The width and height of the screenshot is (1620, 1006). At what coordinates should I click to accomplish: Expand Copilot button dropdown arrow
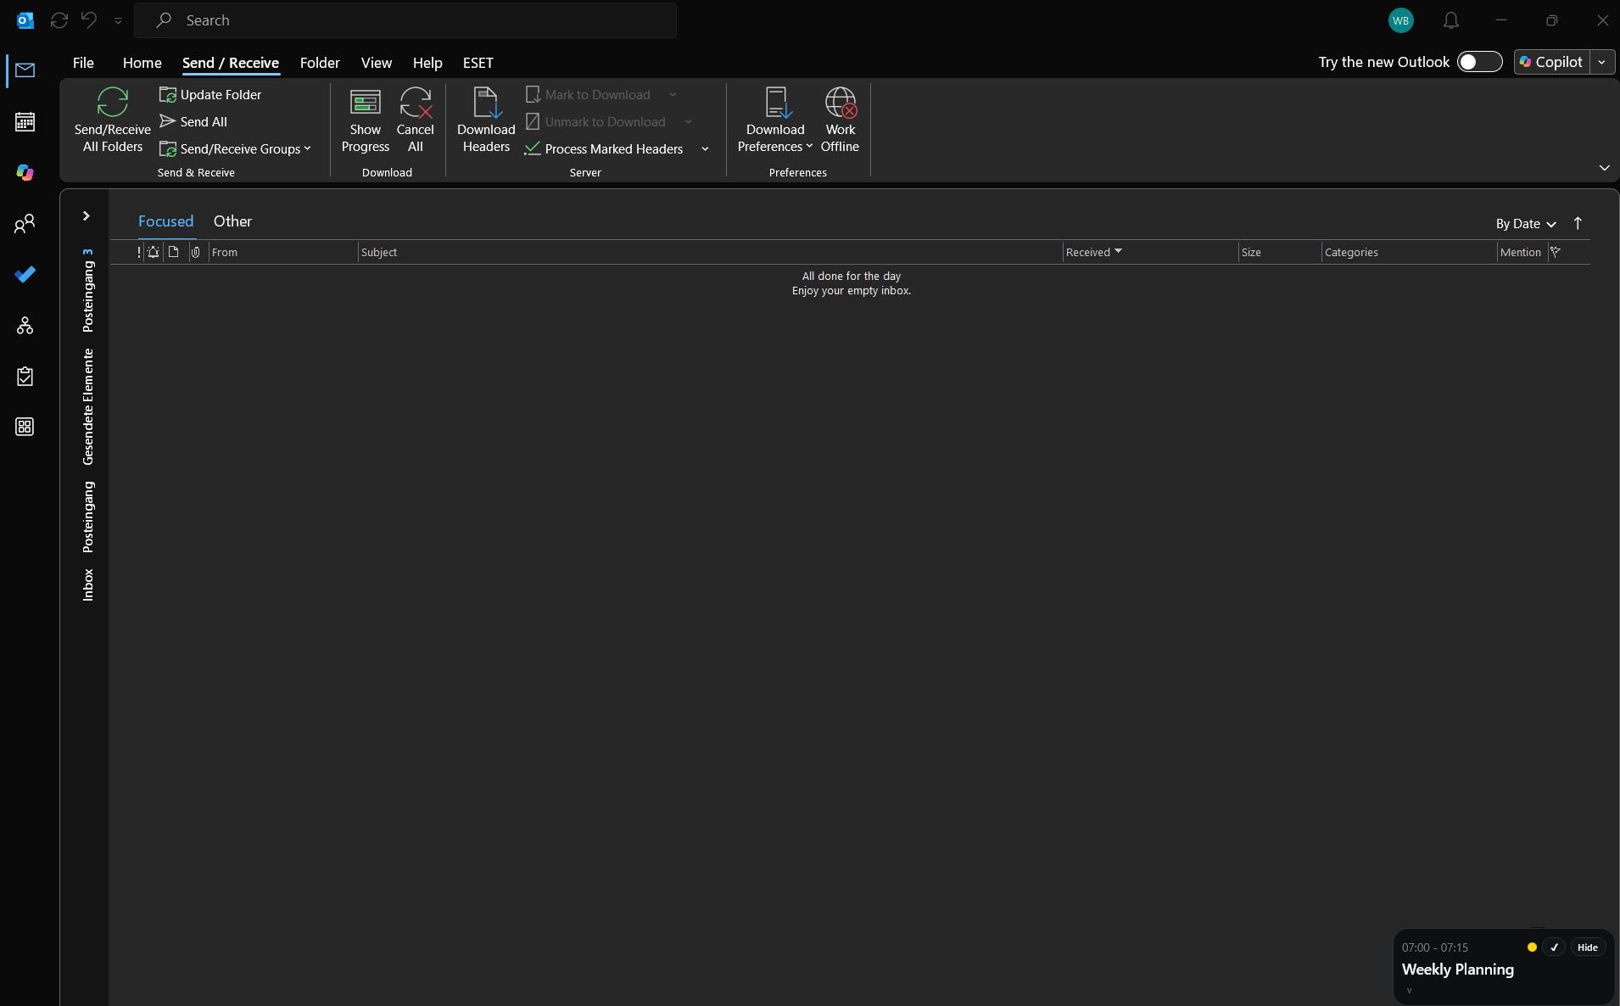click(x=1602, y=62)
